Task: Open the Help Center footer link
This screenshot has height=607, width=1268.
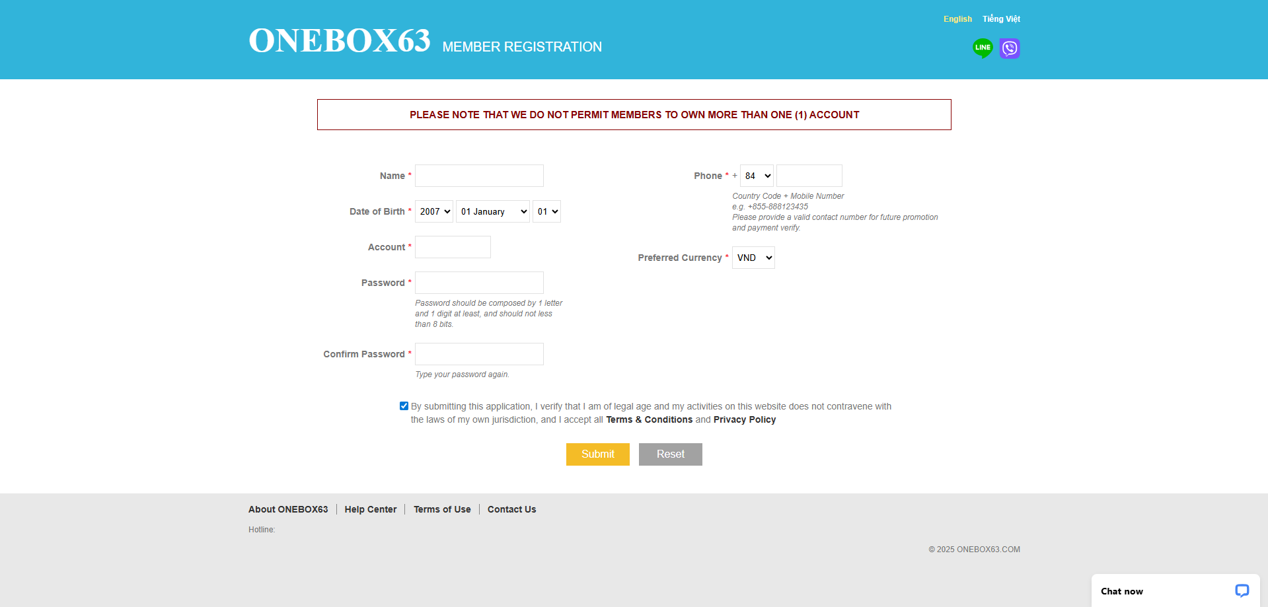Action: [371, 509]
